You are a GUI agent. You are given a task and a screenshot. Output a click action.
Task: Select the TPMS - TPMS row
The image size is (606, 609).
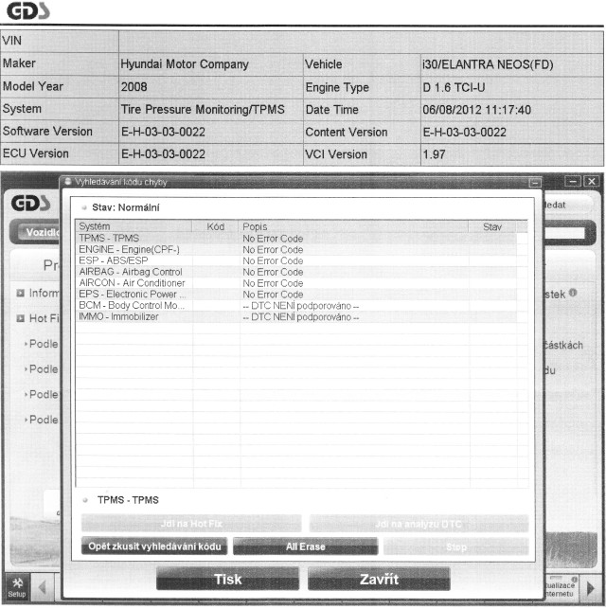coord(295,238)
